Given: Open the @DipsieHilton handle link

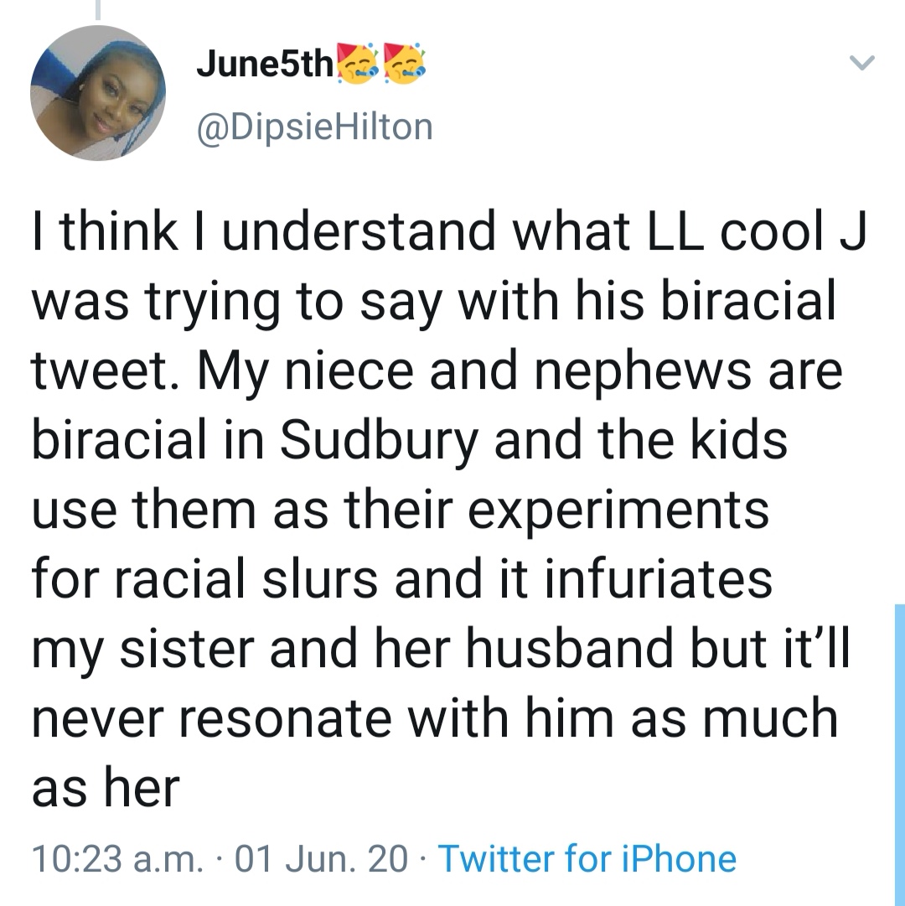Looking at the screenshot, I should pyautogui.click(x=314, y=127).
